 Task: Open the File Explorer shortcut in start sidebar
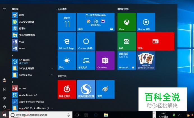pos(4,89)
